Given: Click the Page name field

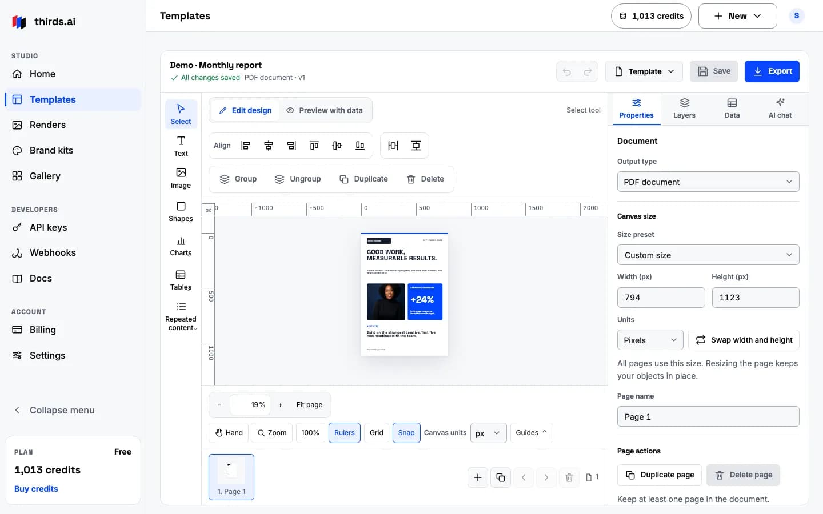Looking at the screenshot, I should [708, 416].
